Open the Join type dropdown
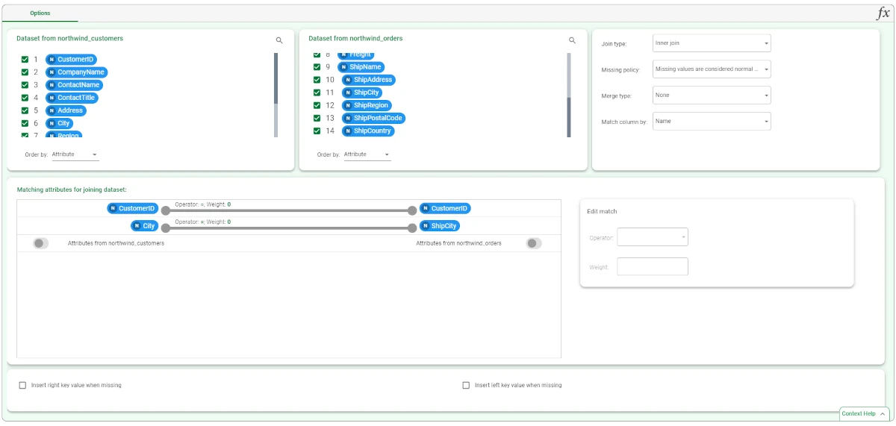Viewport: 896px width, 426px height. [x=712, y=43]
